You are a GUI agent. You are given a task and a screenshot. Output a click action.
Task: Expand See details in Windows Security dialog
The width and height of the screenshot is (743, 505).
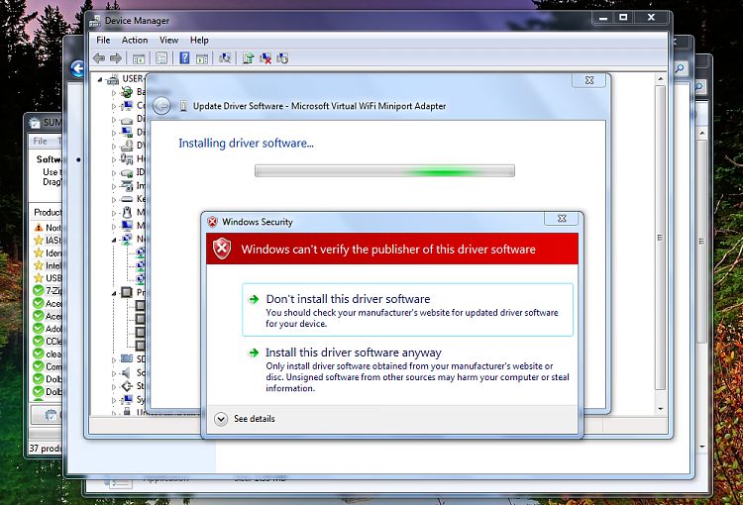click(221, 419)
